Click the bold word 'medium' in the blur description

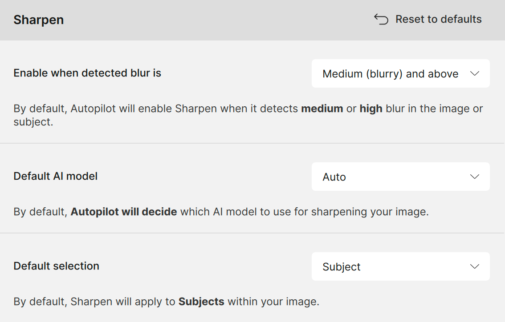[322, 109]
